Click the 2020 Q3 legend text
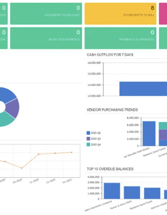The height and width of the screenshot is (215, 167). (x=96, y=139)
